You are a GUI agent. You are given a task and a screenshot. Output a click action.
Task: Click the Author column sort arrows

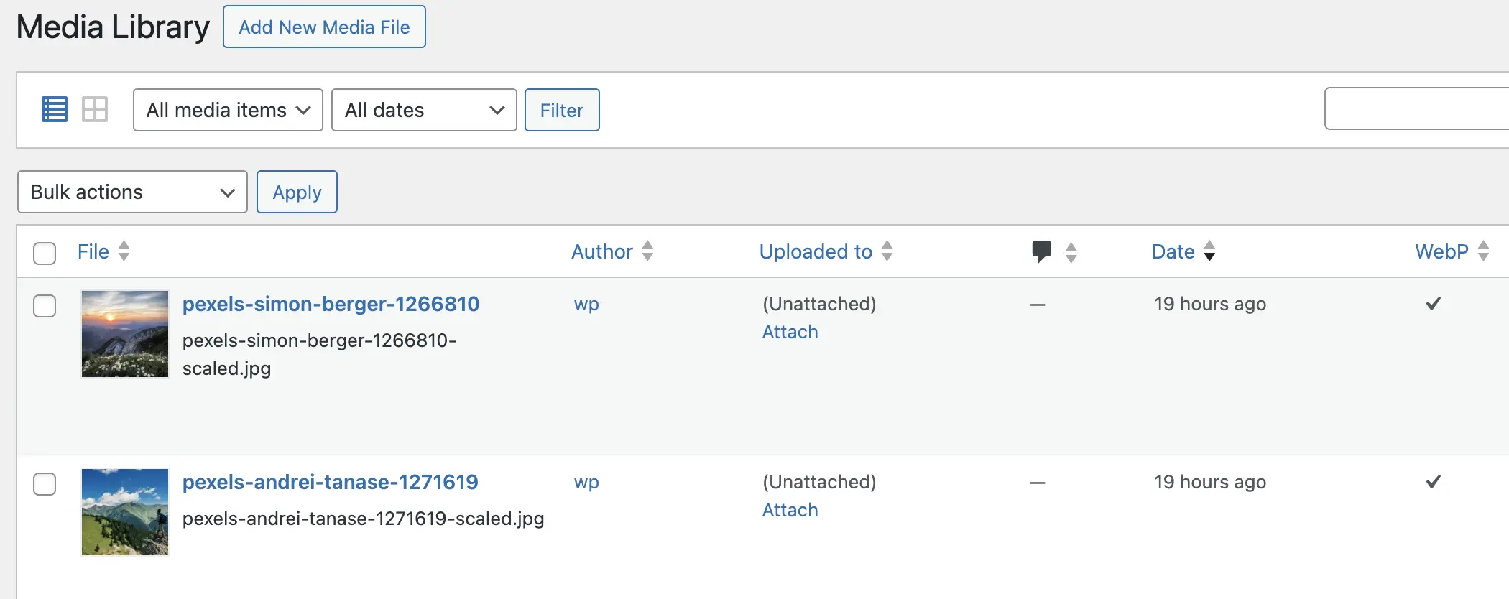point(647,251)
